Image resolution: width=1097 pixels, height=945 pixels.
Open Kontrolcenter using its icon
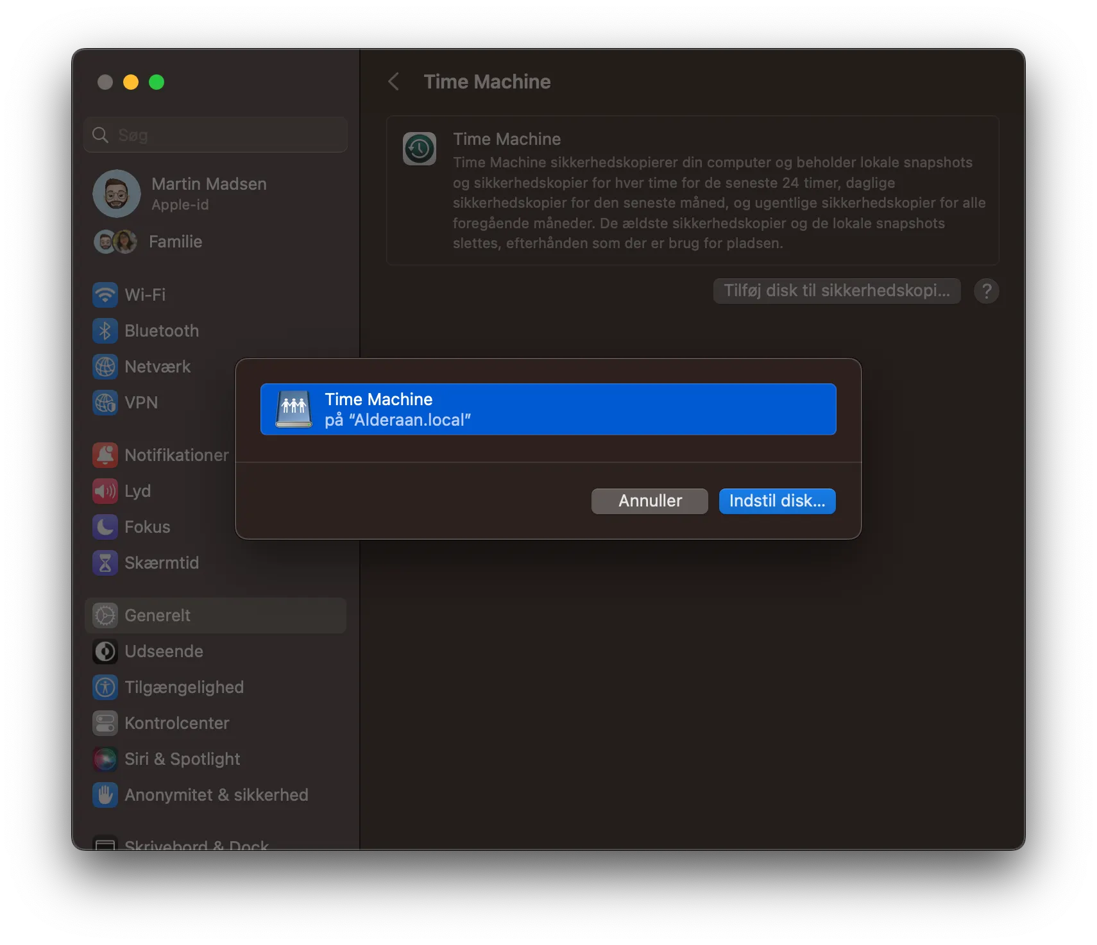click(105, 723)
